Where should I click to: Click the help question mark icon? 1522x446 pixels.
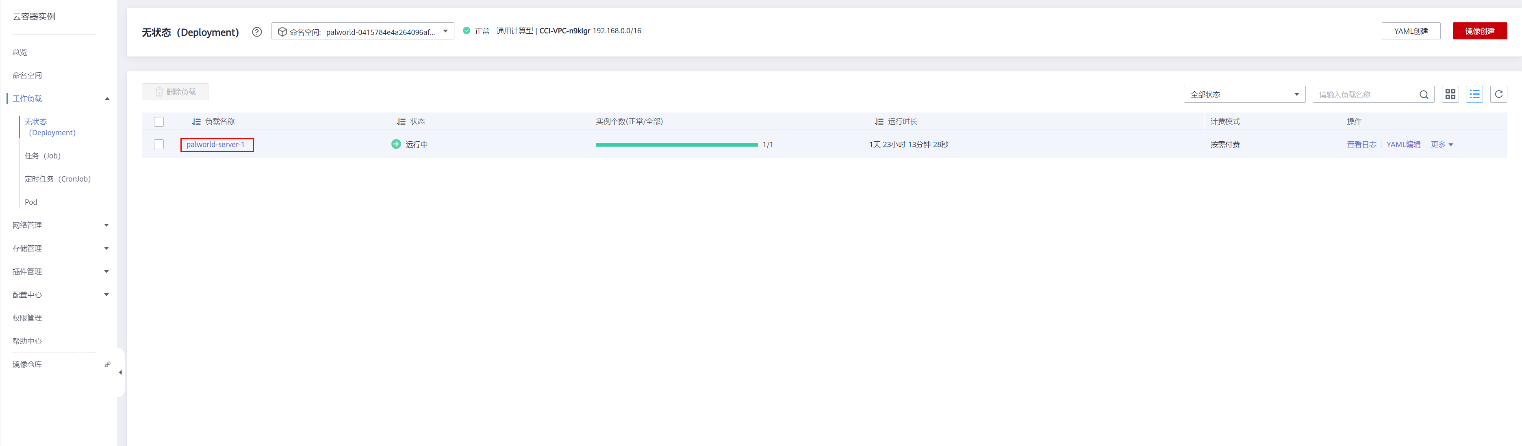[256, 32]
